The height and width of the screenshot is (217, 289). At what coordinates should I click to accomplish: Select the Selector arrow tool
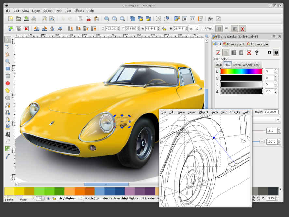[x=7, y=40]
